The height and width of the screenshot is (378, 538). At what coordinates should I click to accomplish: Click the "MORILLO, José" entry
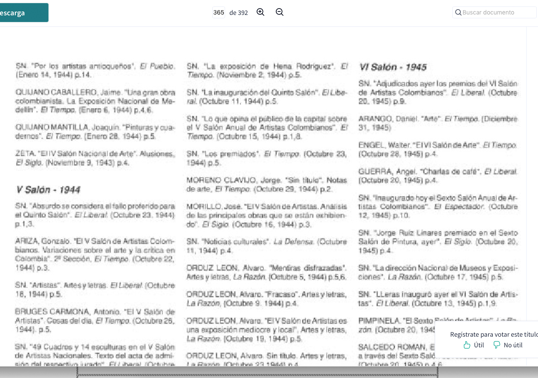pos(267,216)
